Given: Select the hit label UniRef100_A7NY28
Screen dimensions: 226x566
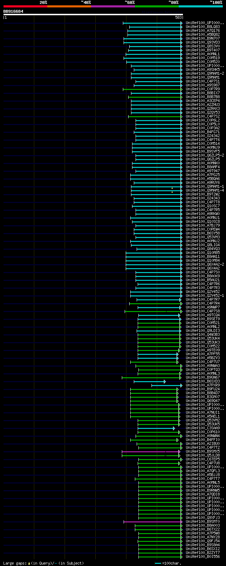Looking at the screenshot, I should [203, 537].
